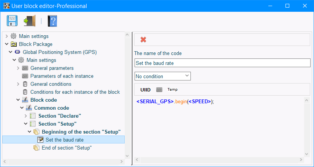Select the Set the baud rate item

(x=65, y=140)
